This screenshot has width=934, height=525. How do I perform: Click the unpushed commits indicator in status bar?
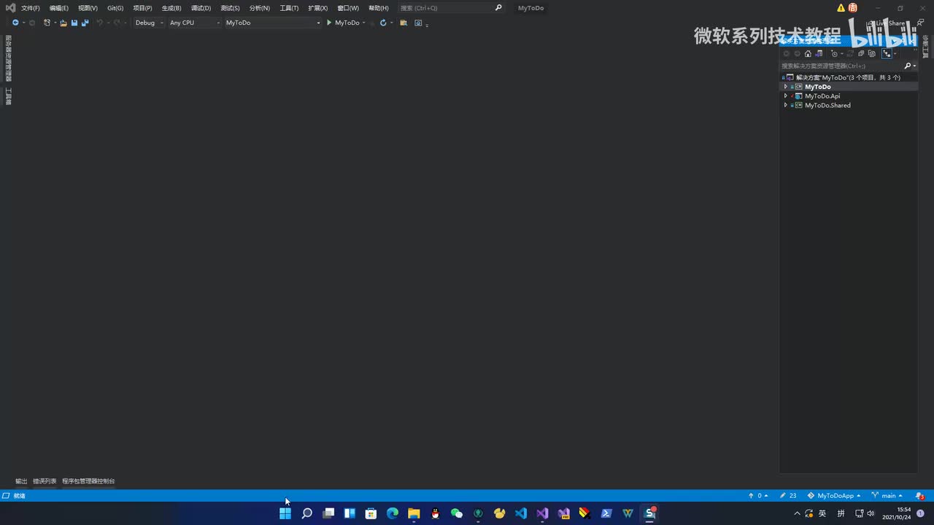click(x=758, y=496)
